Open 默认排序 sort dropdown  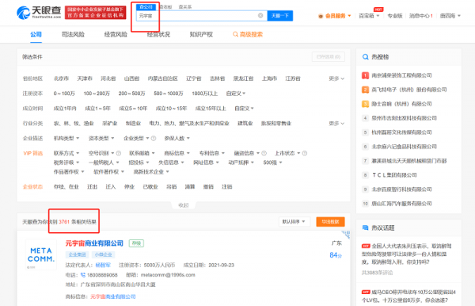pos(294,222)
